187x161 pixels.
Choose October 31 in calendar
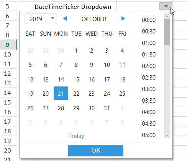107,108
